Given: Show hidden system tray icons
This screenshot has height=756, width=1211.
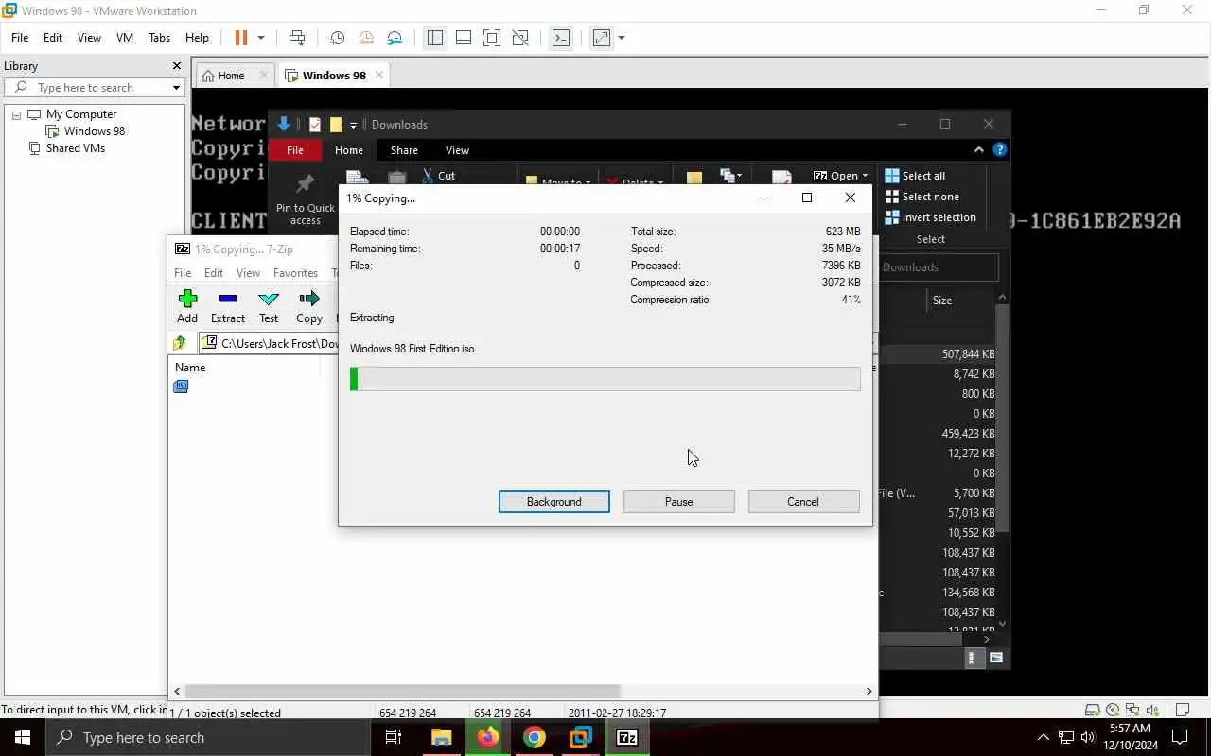Looking at the screenshot, I should coord(1044,737).
